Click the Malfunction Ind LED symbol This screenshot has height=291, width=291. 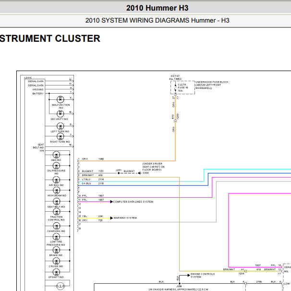pos(61,99)
